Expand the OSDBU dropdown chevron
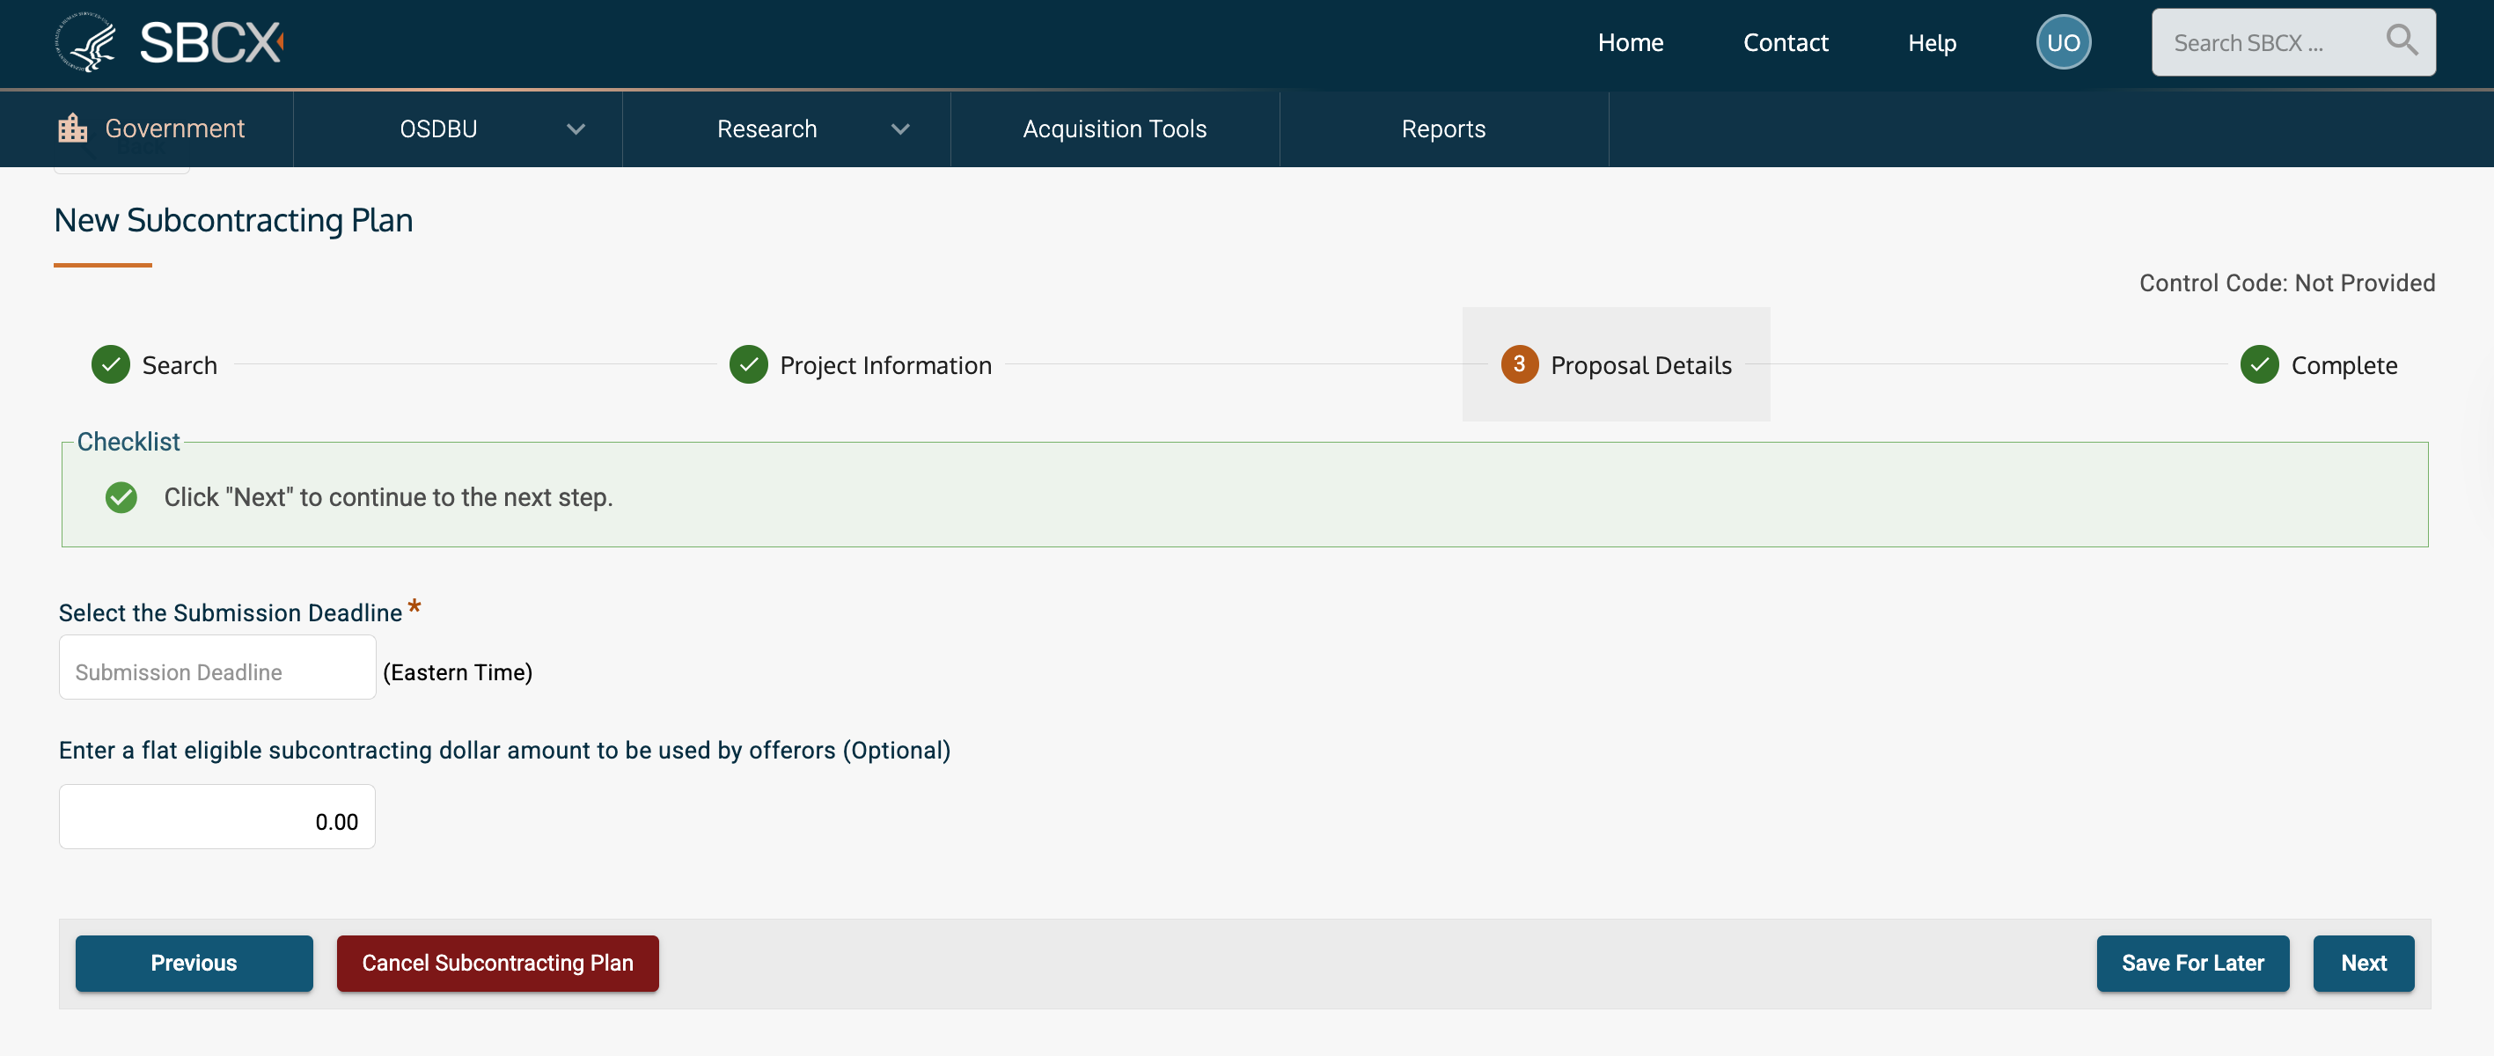This screenshot has height=1056, width=2494. [576, 129]
